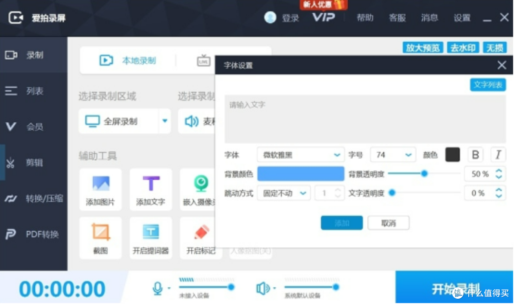Open the 跳动方式 animation dropdown
Viewport: 514px width, 304px height.
284,193
